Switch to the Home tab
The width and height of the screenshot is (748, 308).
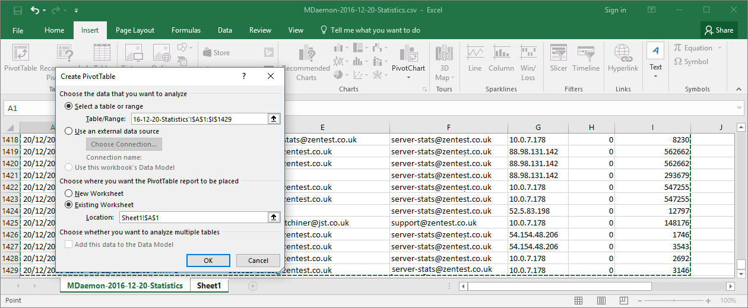click(x=54, y=30)
